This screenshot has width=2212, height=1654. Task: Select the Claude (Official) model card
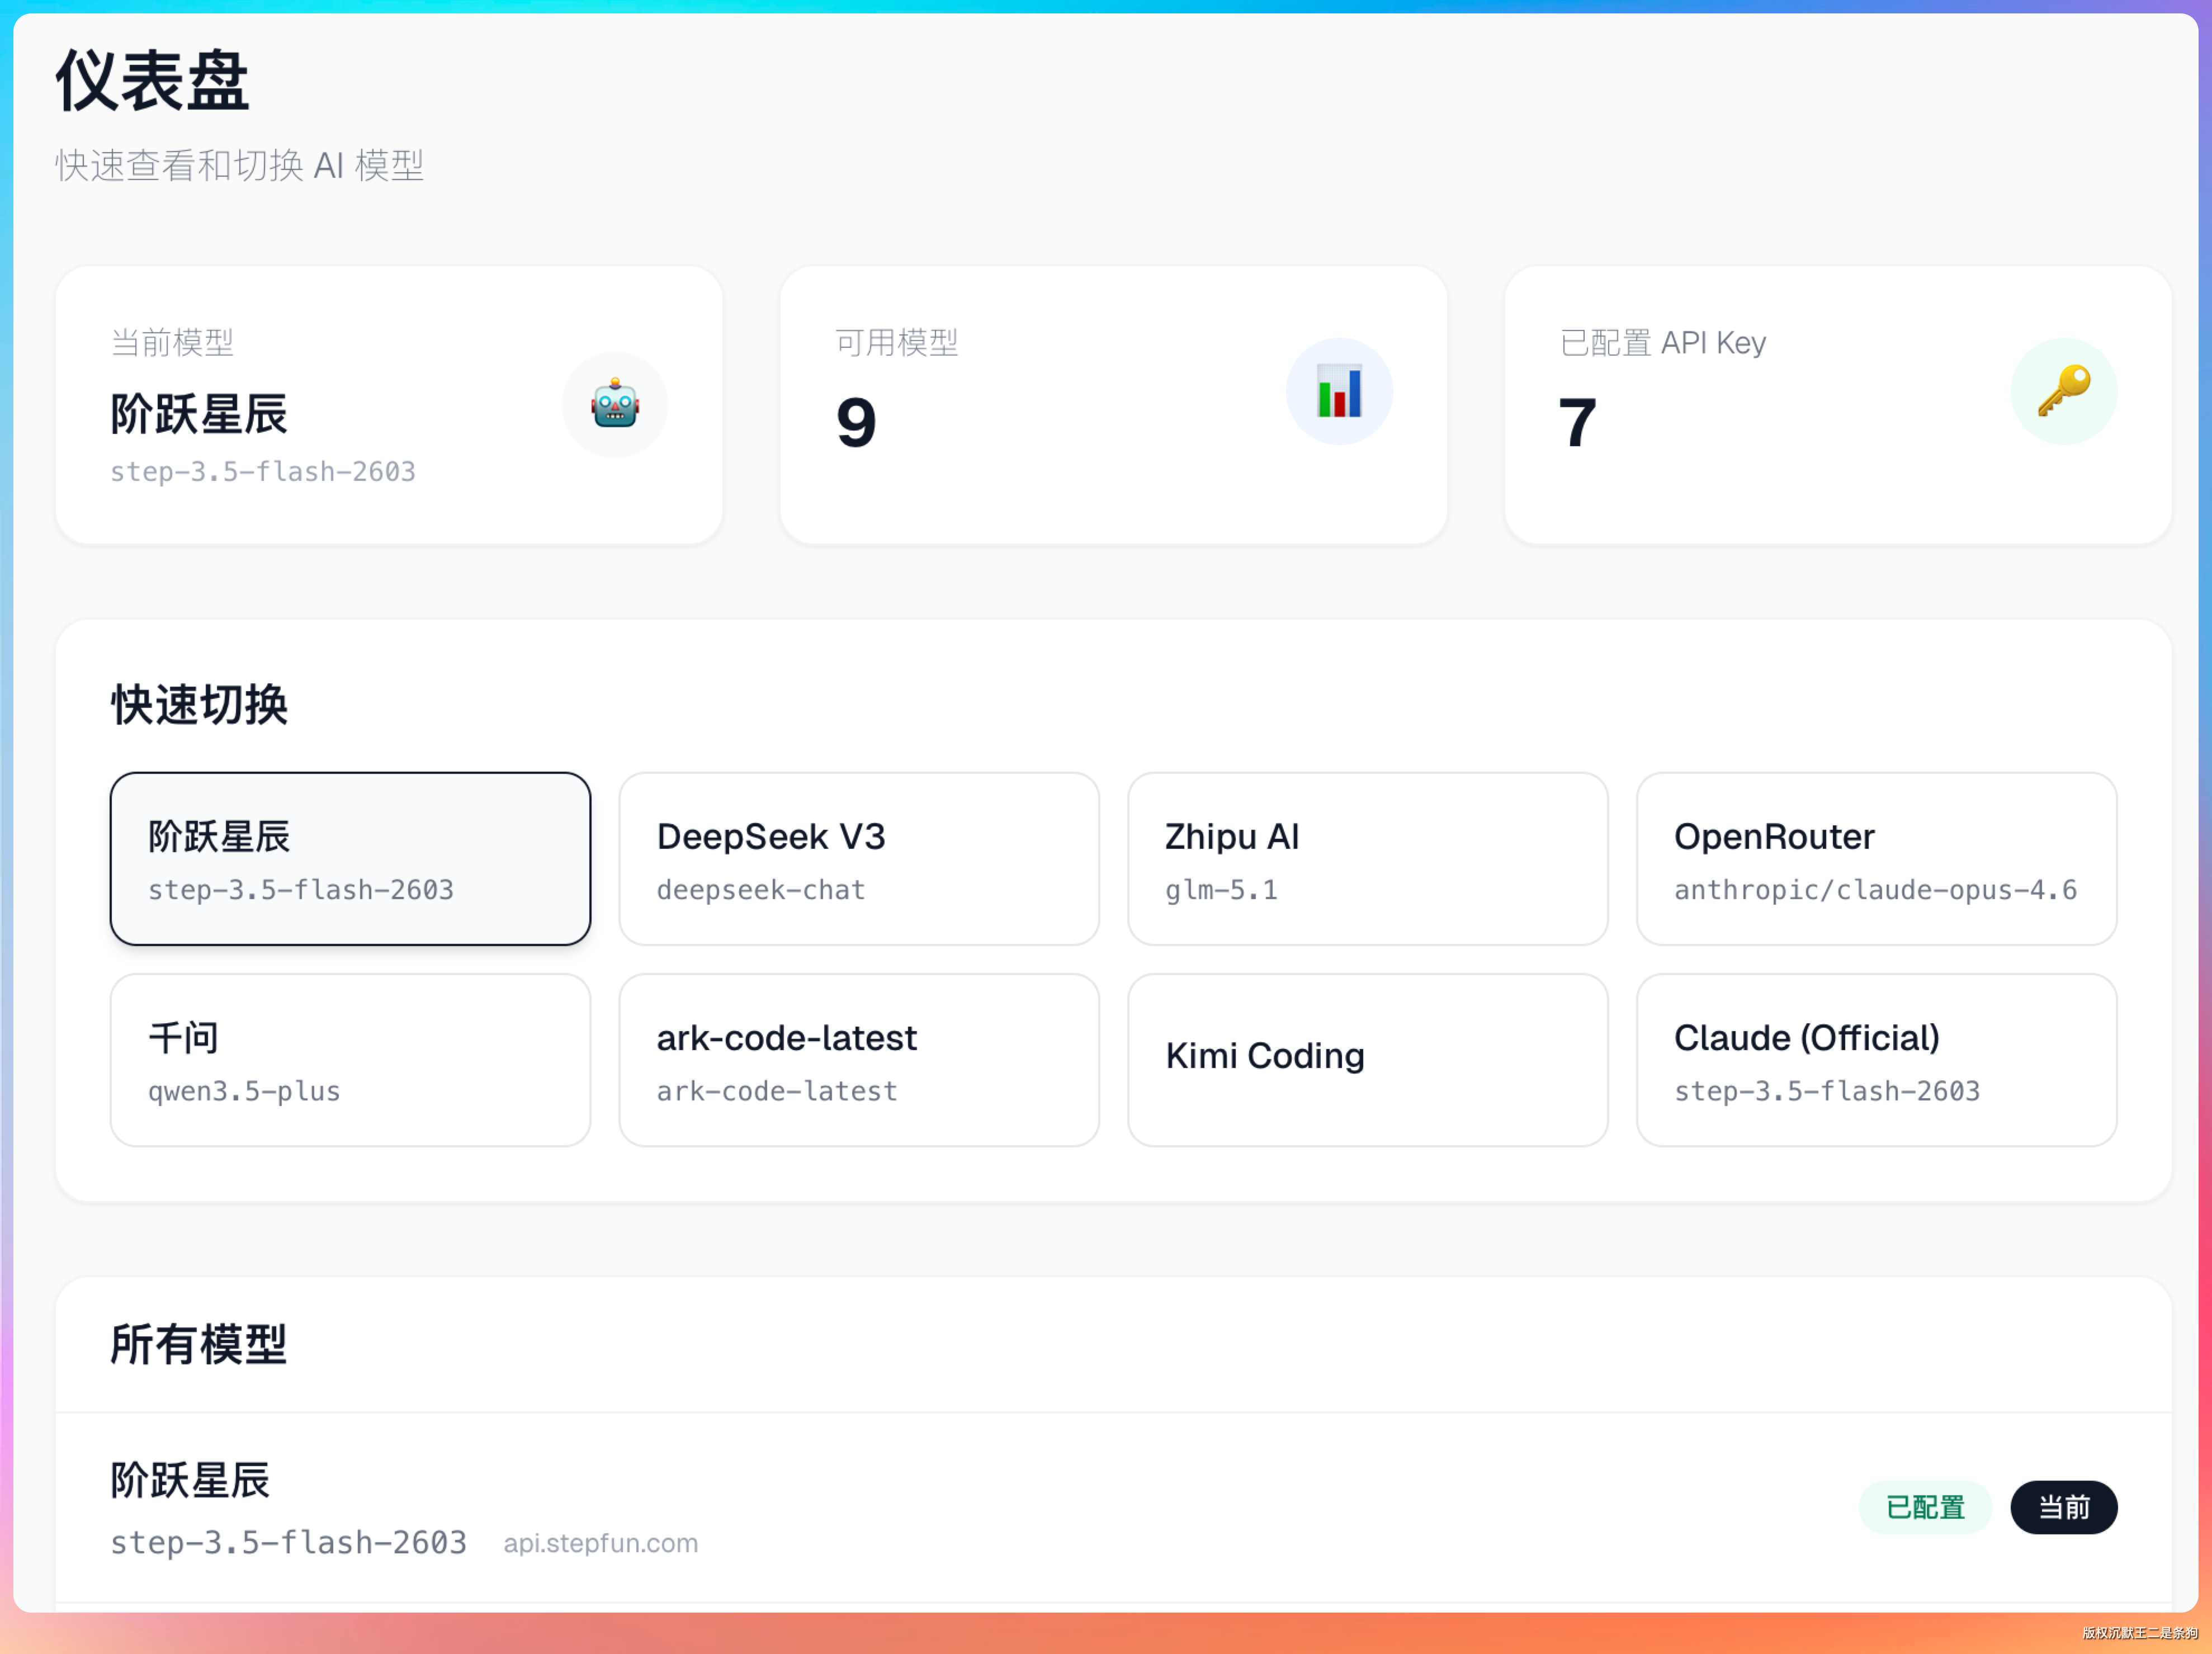(1875, 1060)
